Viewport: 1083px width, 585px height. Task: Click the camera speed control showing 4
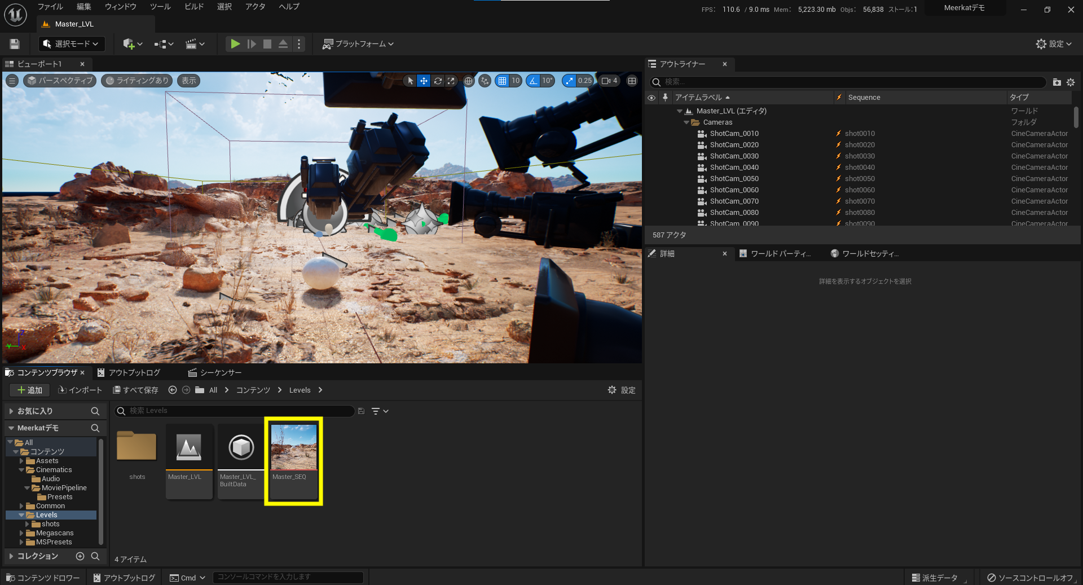(x=609, y=81)
